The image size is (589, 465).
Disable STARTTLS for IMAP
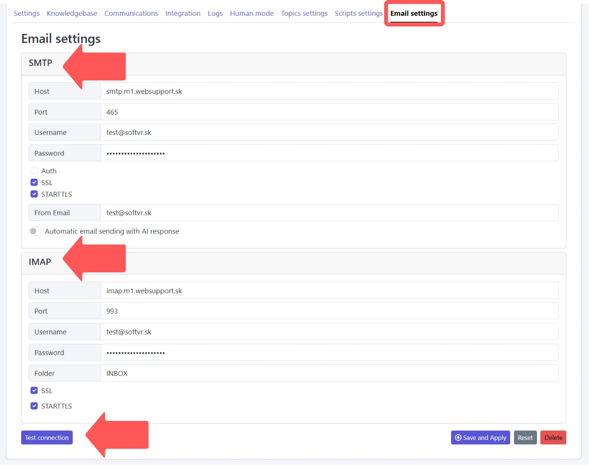click(34, 405)
